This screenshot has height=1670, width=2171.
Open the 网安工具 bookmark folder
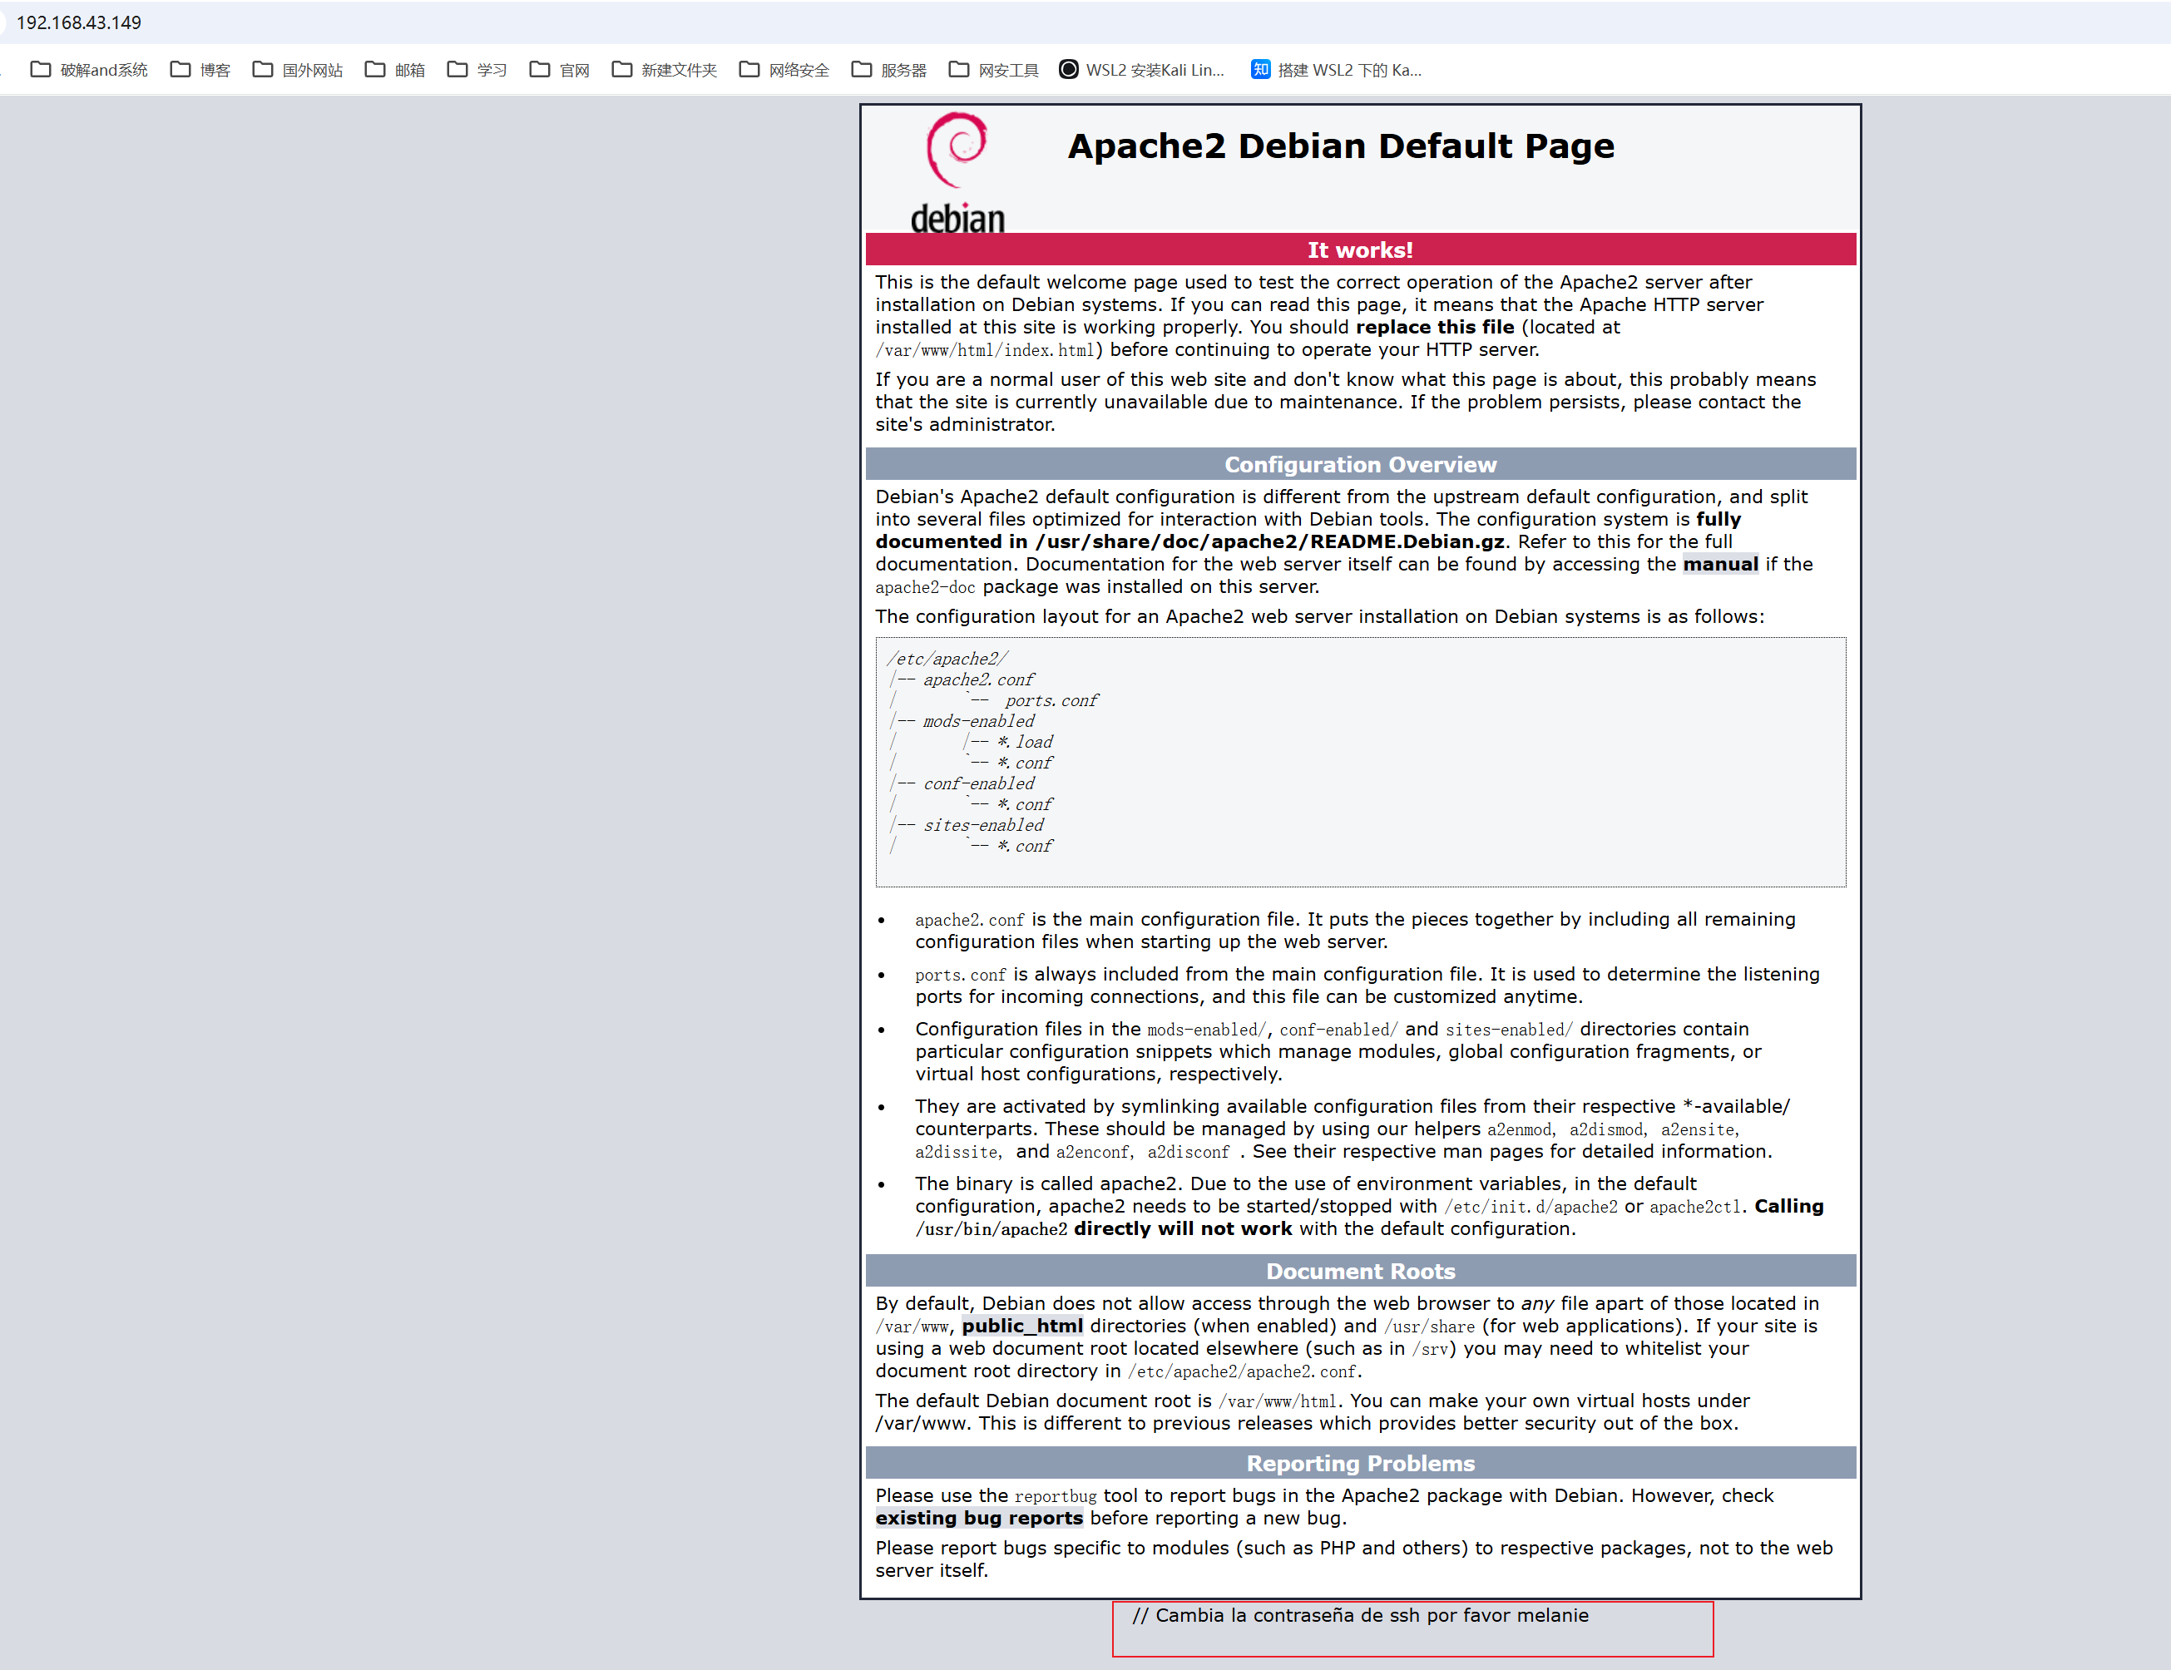994,70
